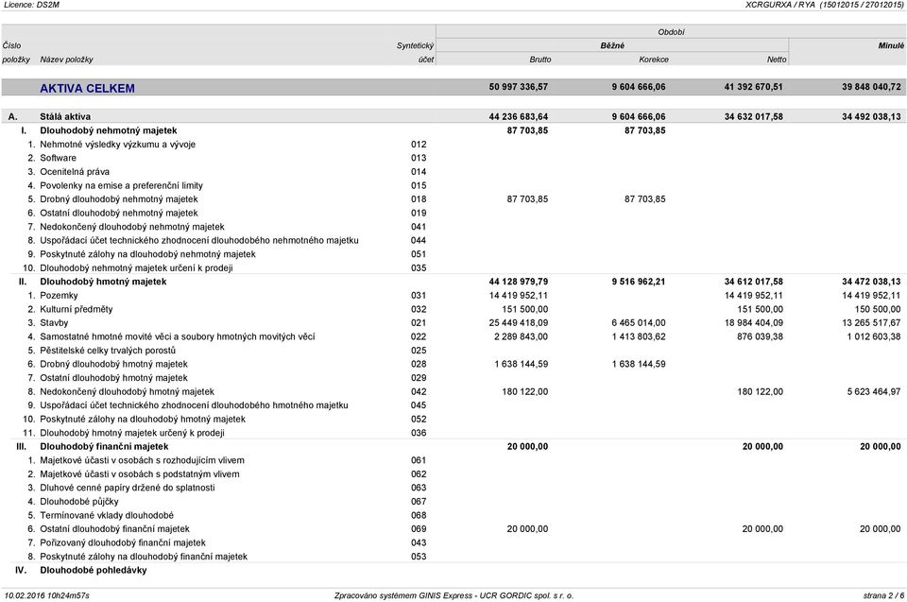
Task: Click the Stavby Minulé value 13 265 517,67
Action: [871, 323]
